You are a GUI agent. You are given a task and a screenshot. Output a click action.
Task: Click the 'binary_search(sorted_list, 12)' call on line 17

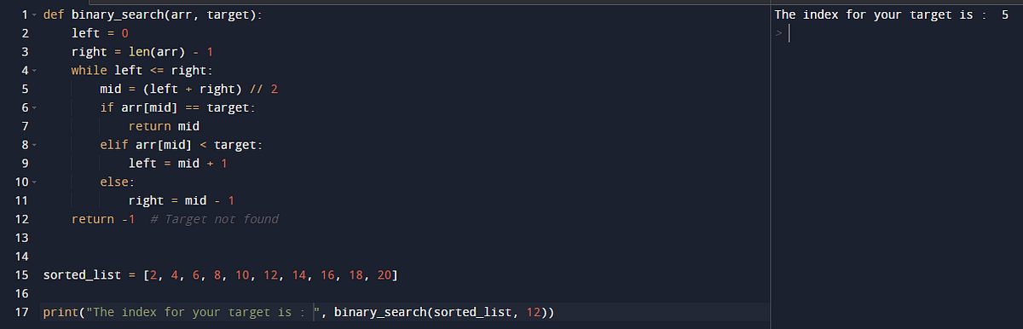click(x=441, y=313)
